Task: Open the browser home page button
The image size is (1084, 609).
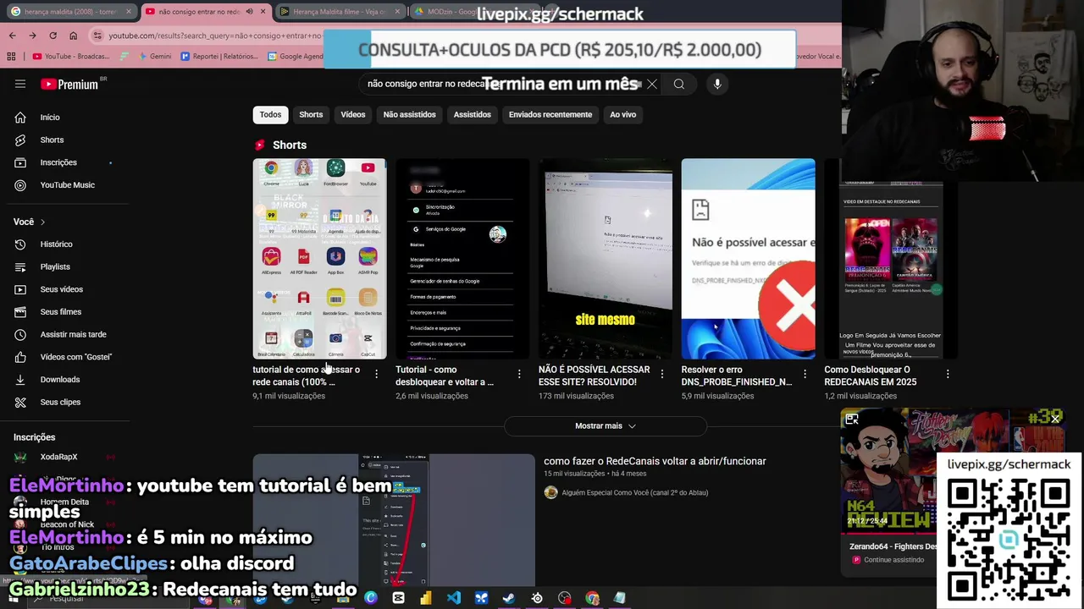Action: (73, 36)
